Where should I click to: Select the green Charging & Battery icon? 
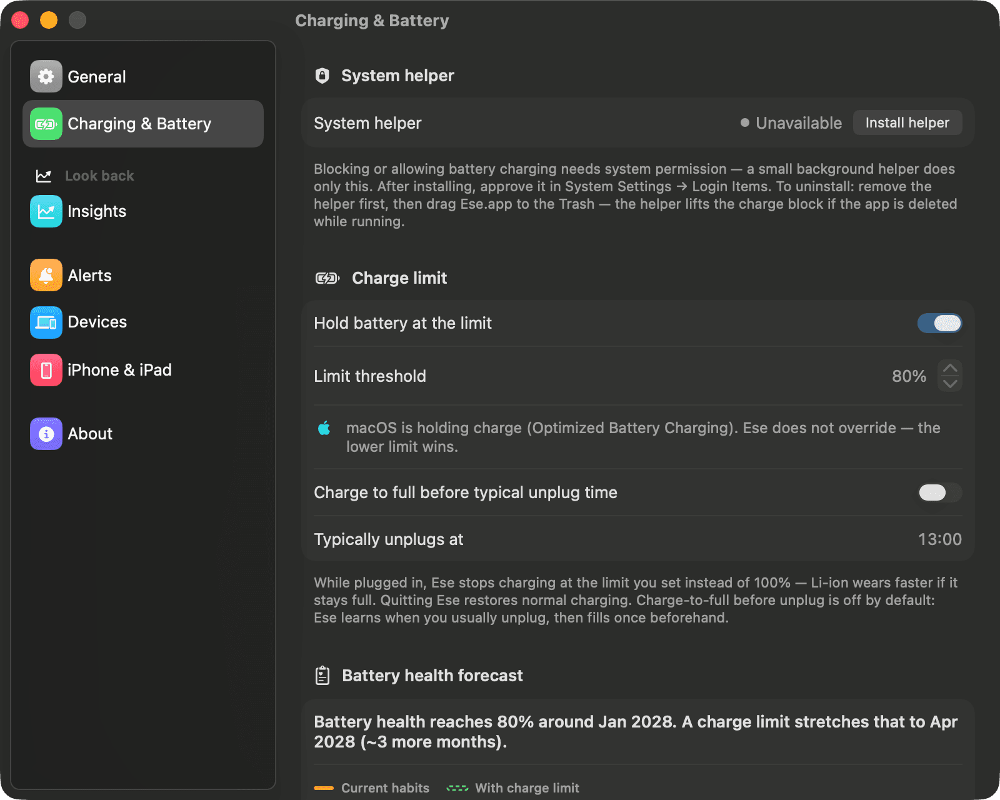tap(46, 124)
